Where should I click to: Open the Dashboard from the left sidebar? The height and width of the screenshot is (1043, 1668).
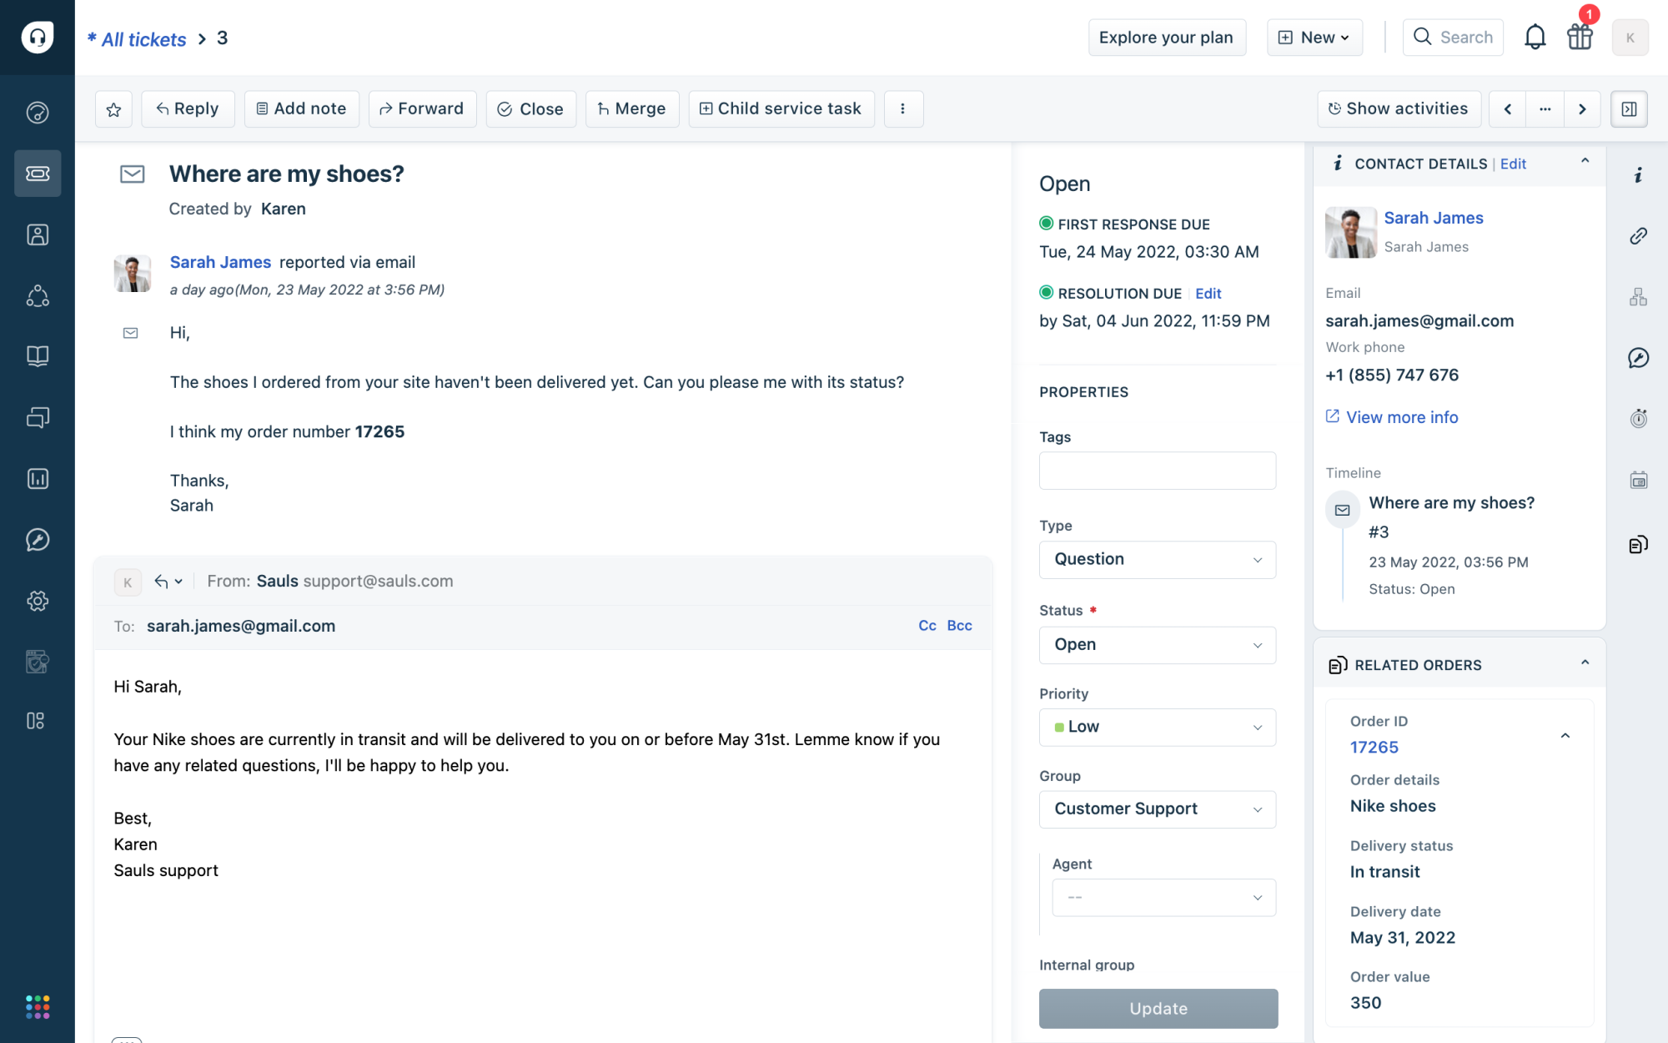pos(38,113)
